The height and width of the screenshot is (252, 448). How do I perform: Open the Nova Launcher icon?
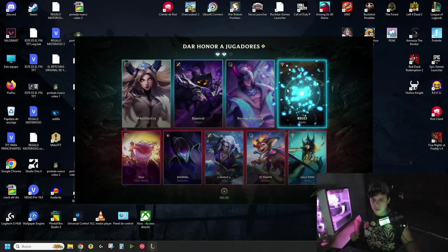258,9
